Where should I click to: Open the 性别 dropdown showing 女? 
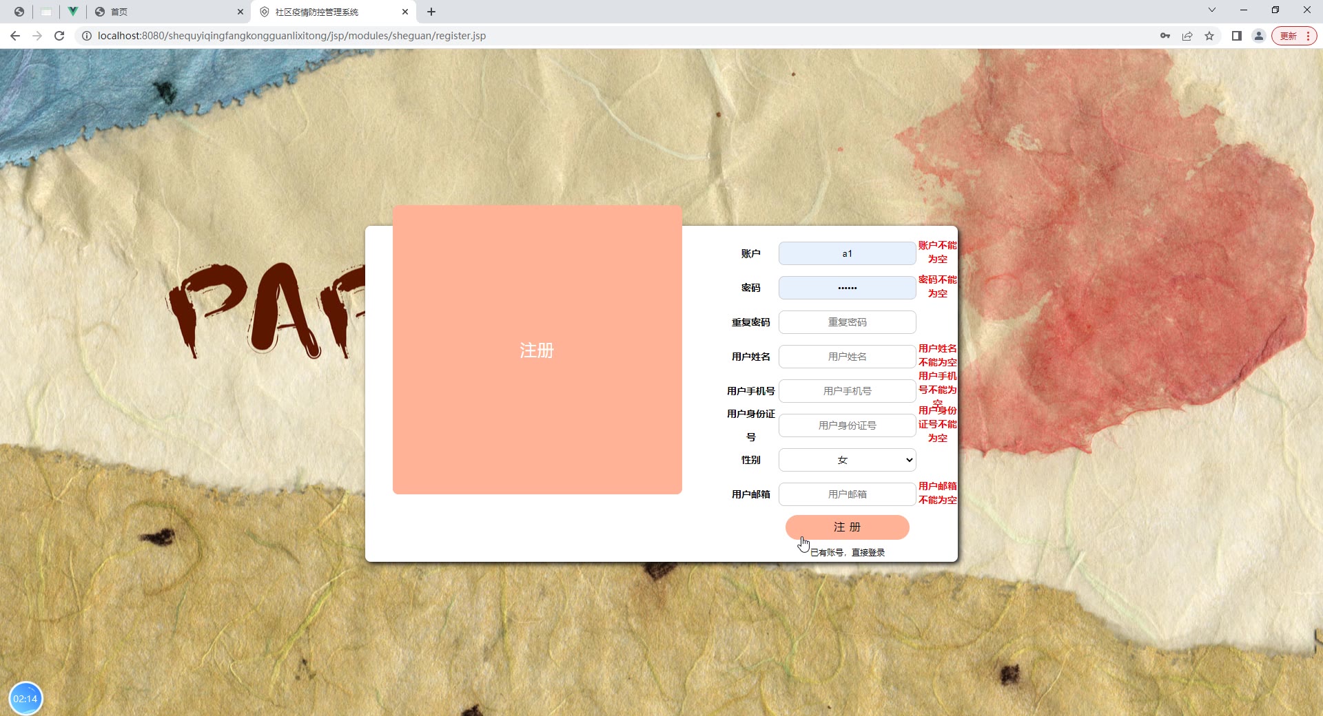point(847,460)
